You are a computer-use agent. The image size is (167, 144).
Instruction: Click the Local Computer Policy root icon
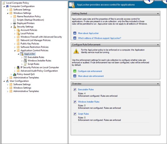[4, 3]
